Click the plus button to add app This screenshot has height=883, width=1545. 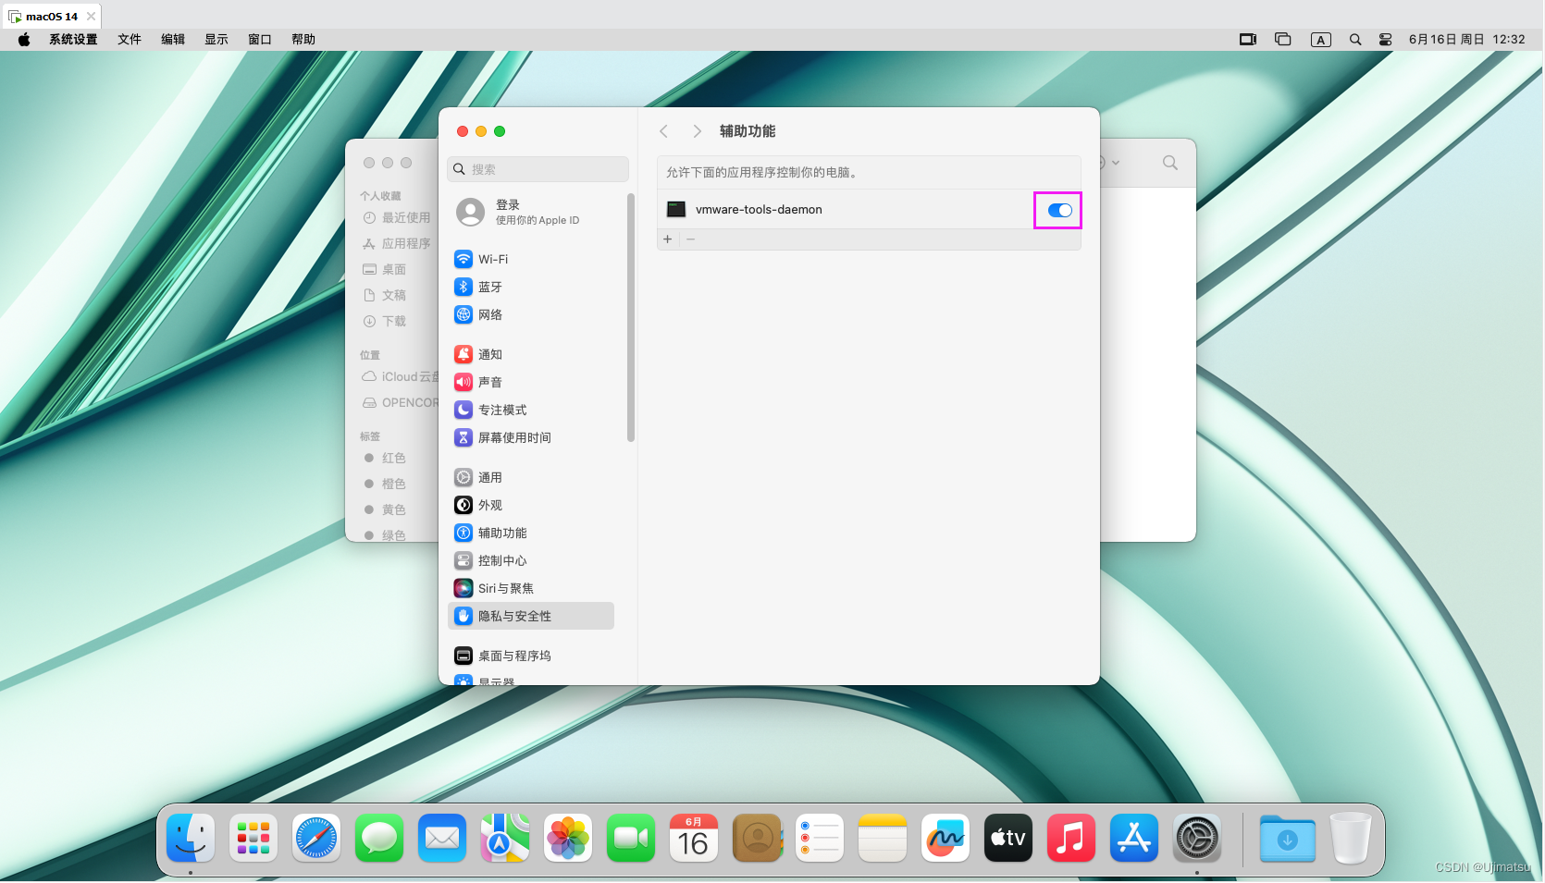668,239
